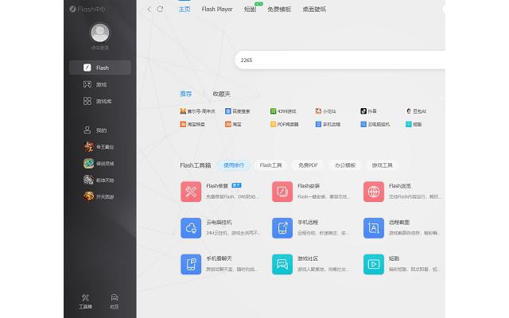509x318 pixels.
Task: Open the 淘宝 shortcut link
Action: tap(233, 124)
